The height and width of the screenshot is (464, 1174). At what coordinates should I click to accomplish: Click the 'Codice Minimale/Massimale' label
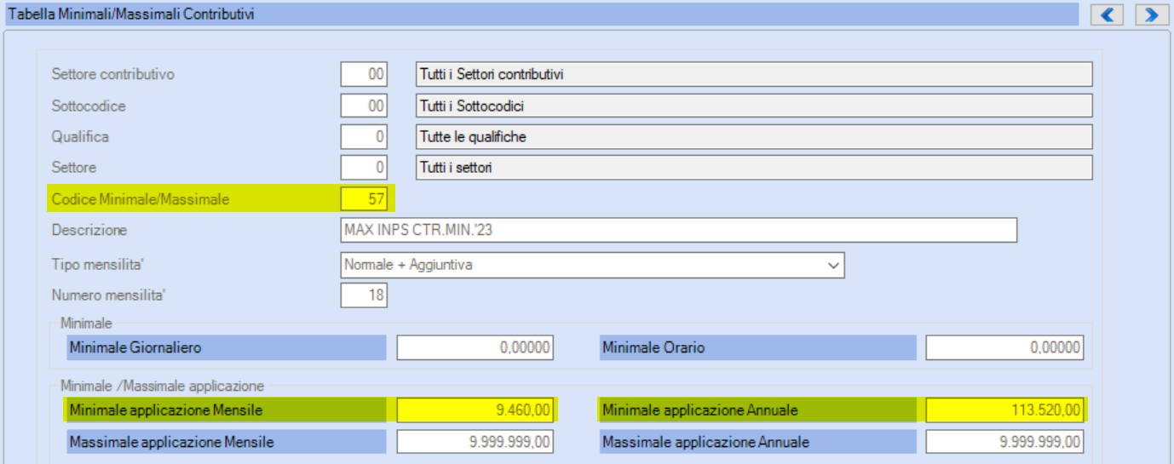tap(141, 199)
